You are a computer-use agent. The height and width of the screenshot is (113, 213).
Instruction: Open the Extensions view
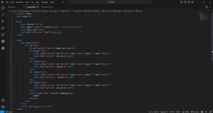(x=3, y=35)
